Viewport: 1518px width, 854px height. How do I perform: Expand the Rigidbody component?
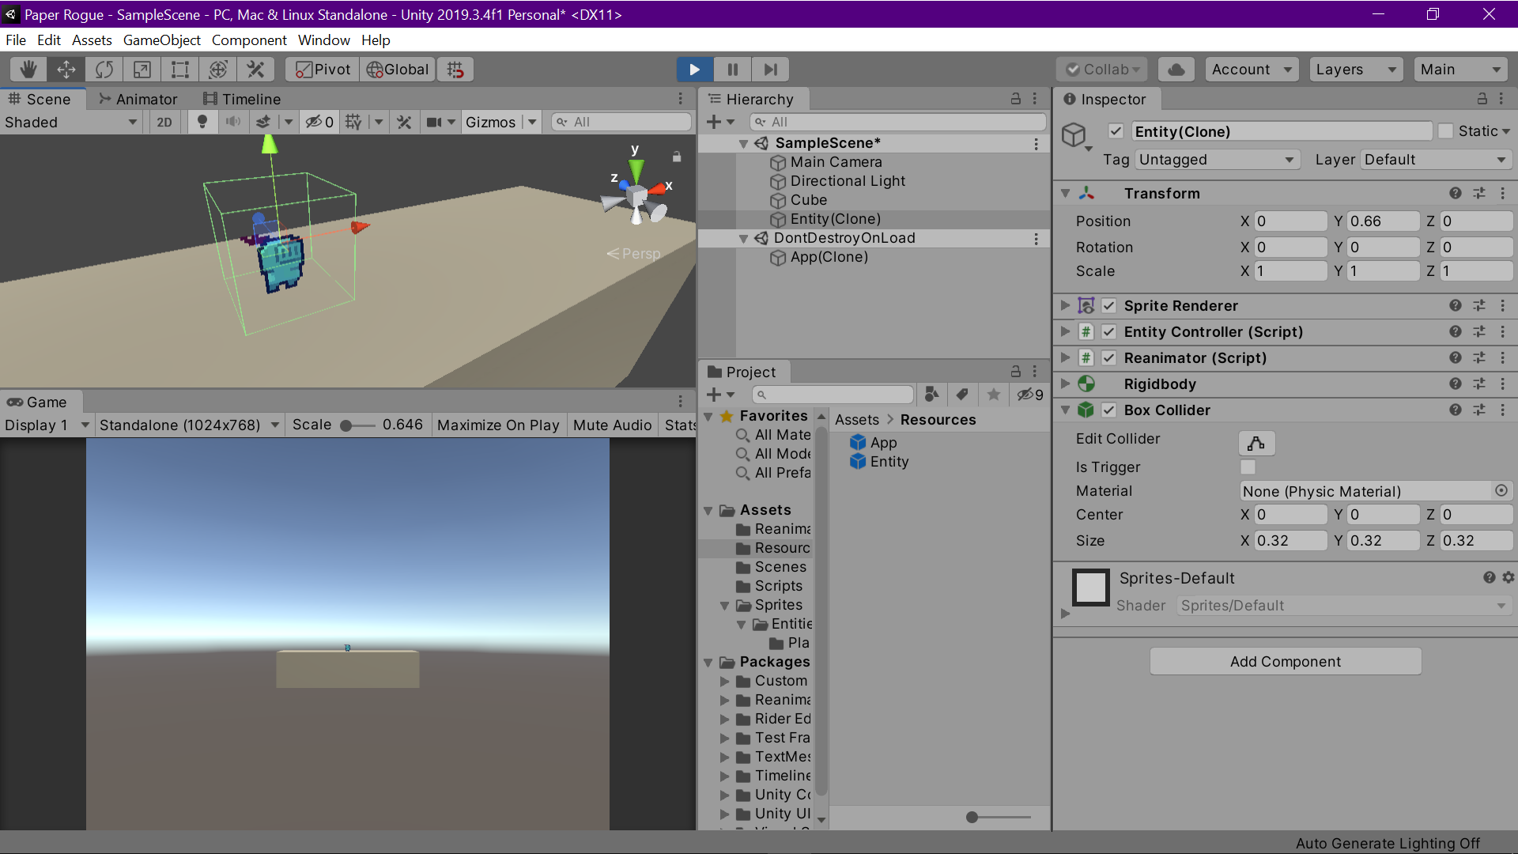(x=1065, y=384)
